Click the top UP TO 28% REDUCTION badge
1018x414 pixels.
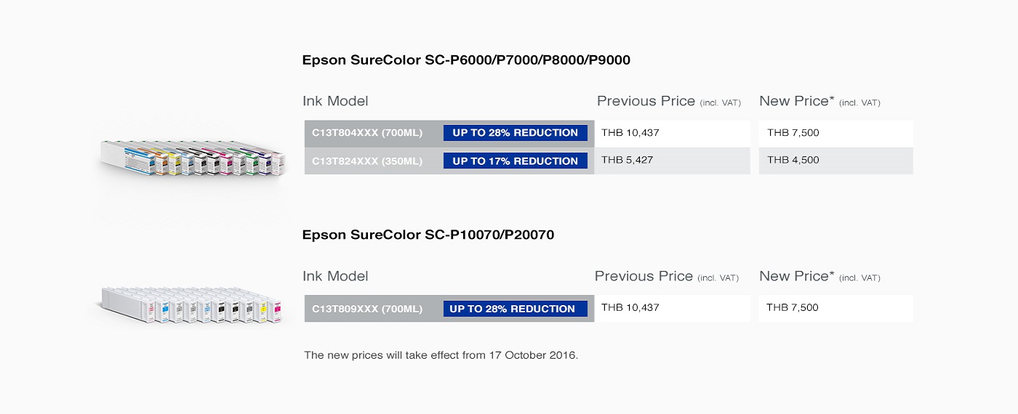(515, 133)
